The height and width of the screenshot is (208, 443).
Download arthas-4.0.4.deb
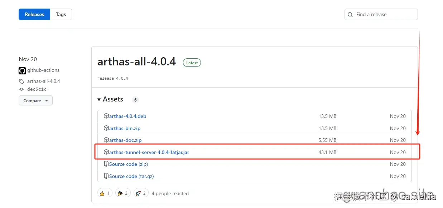click(x=127, y=116)
